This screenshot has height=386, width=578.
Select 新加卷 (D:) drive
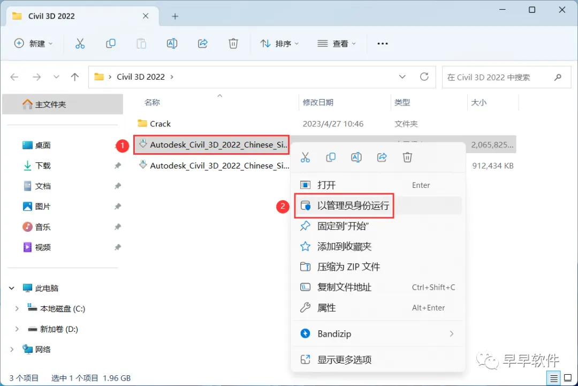[53, 329]
